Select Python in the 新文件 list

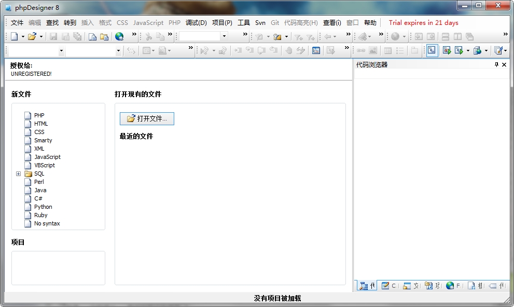coord(44,207)
